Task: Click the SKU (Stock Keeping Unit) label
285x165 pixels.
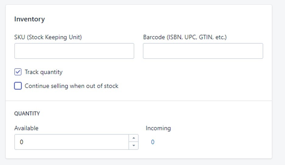Action: [x=48, y=37]
